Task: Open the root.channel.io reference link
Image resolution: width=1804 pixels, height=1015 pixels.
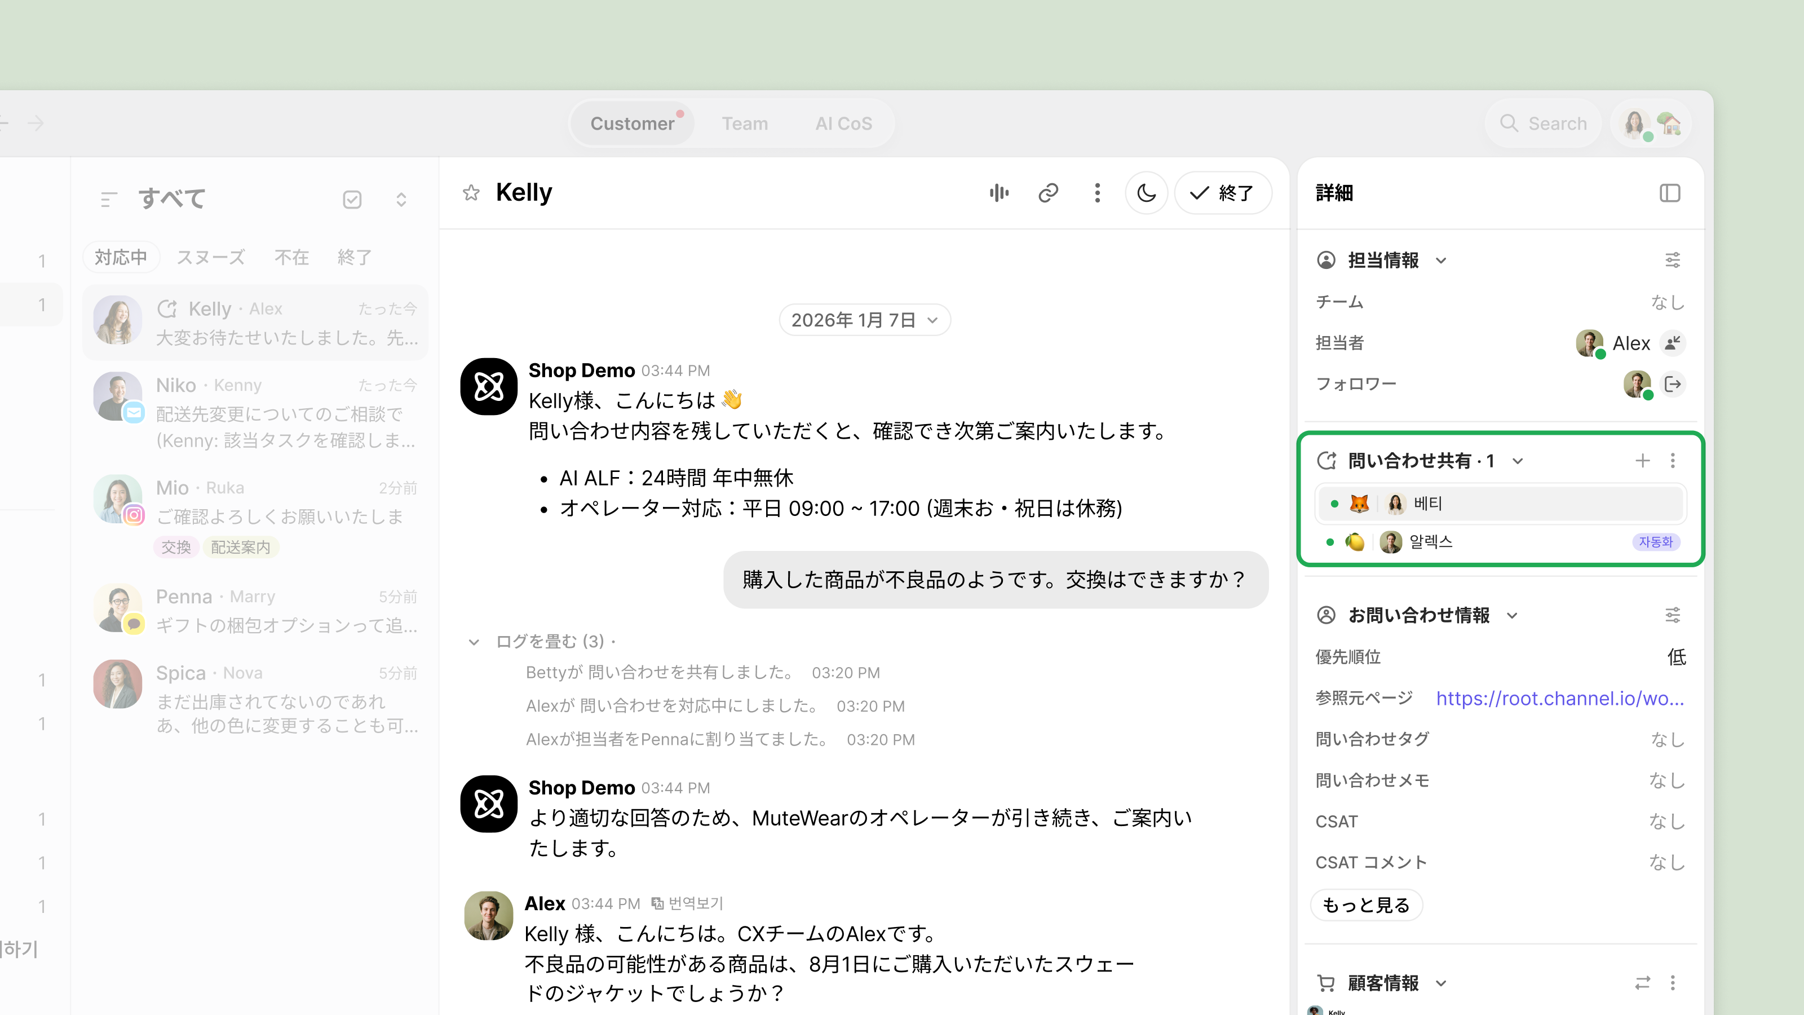Action: click(x=1559, y=698)
